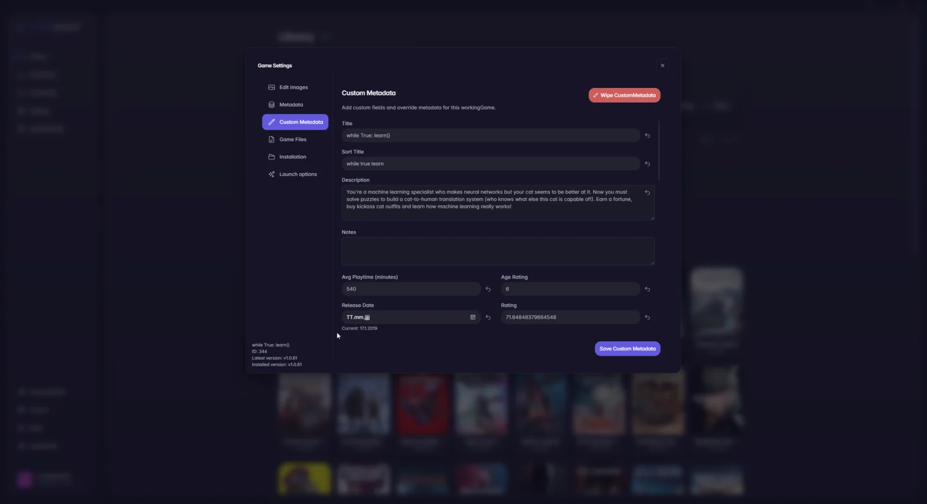Open the Release Date calendar picker
Screen dimensions: 927x504
(473, 317)
